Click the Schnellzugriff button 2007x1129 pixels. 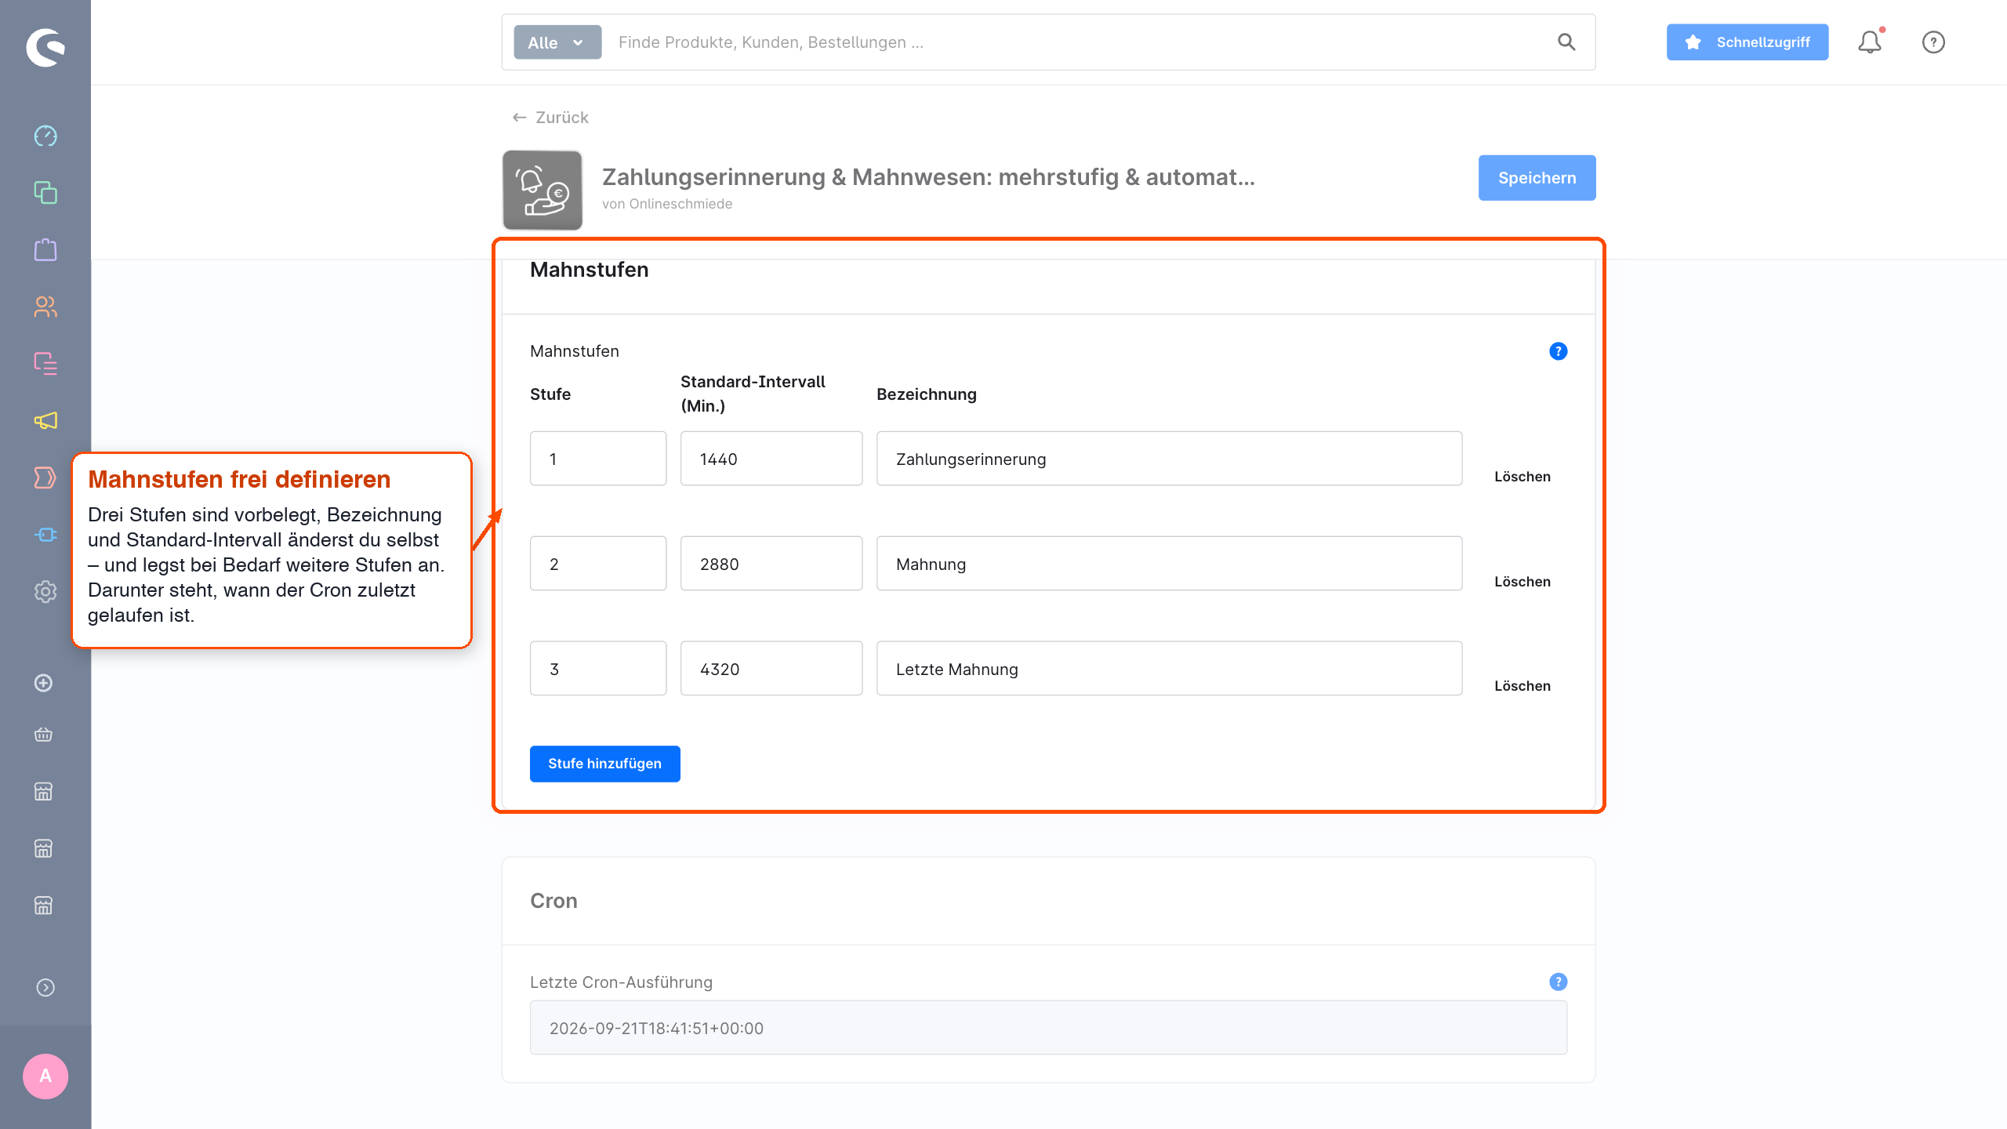coord(1748,42)
